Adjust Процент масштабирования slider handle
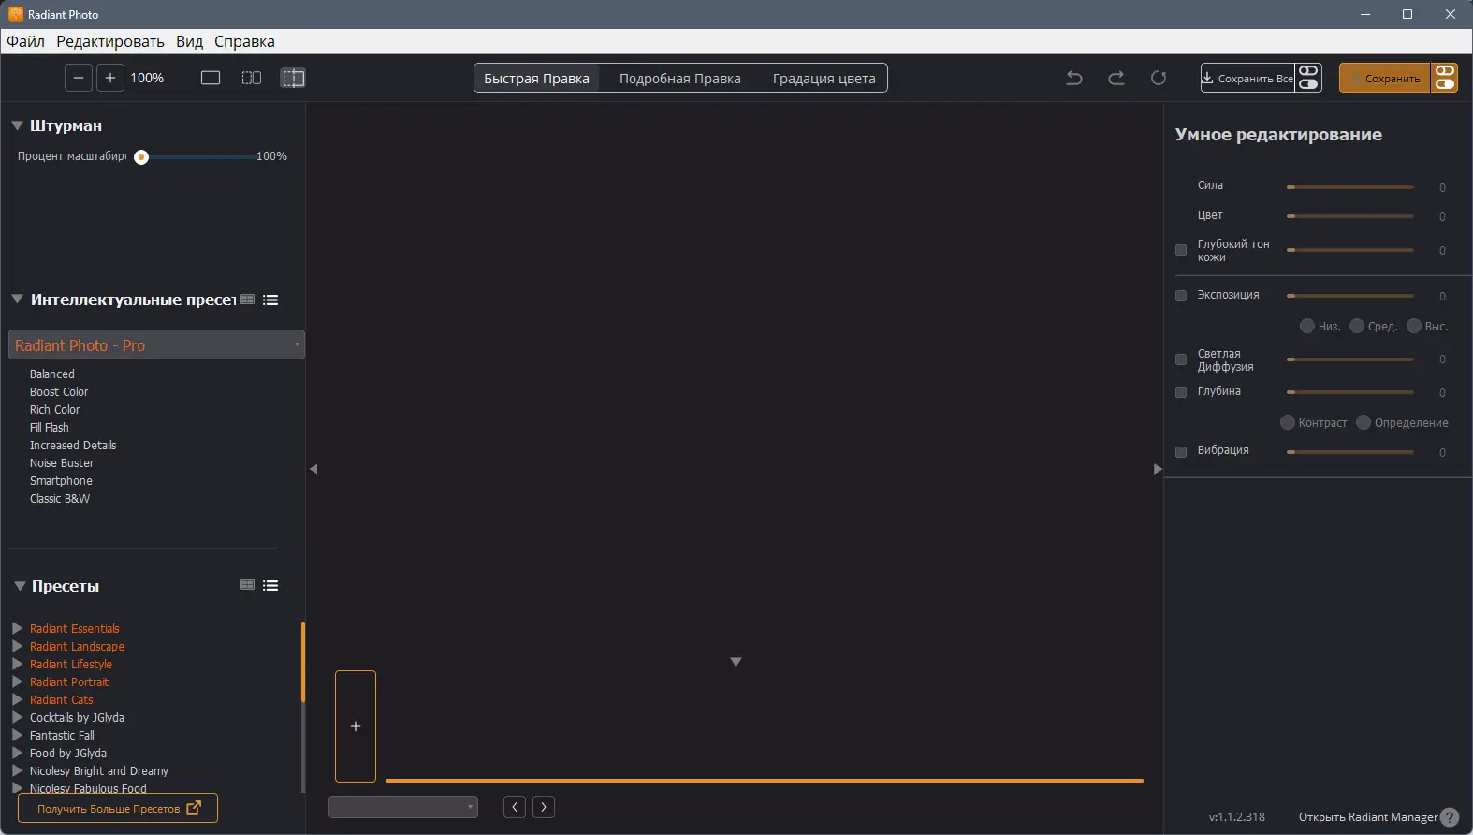The width and height of the screenshot is (1473, 835). tap(141, 157)
